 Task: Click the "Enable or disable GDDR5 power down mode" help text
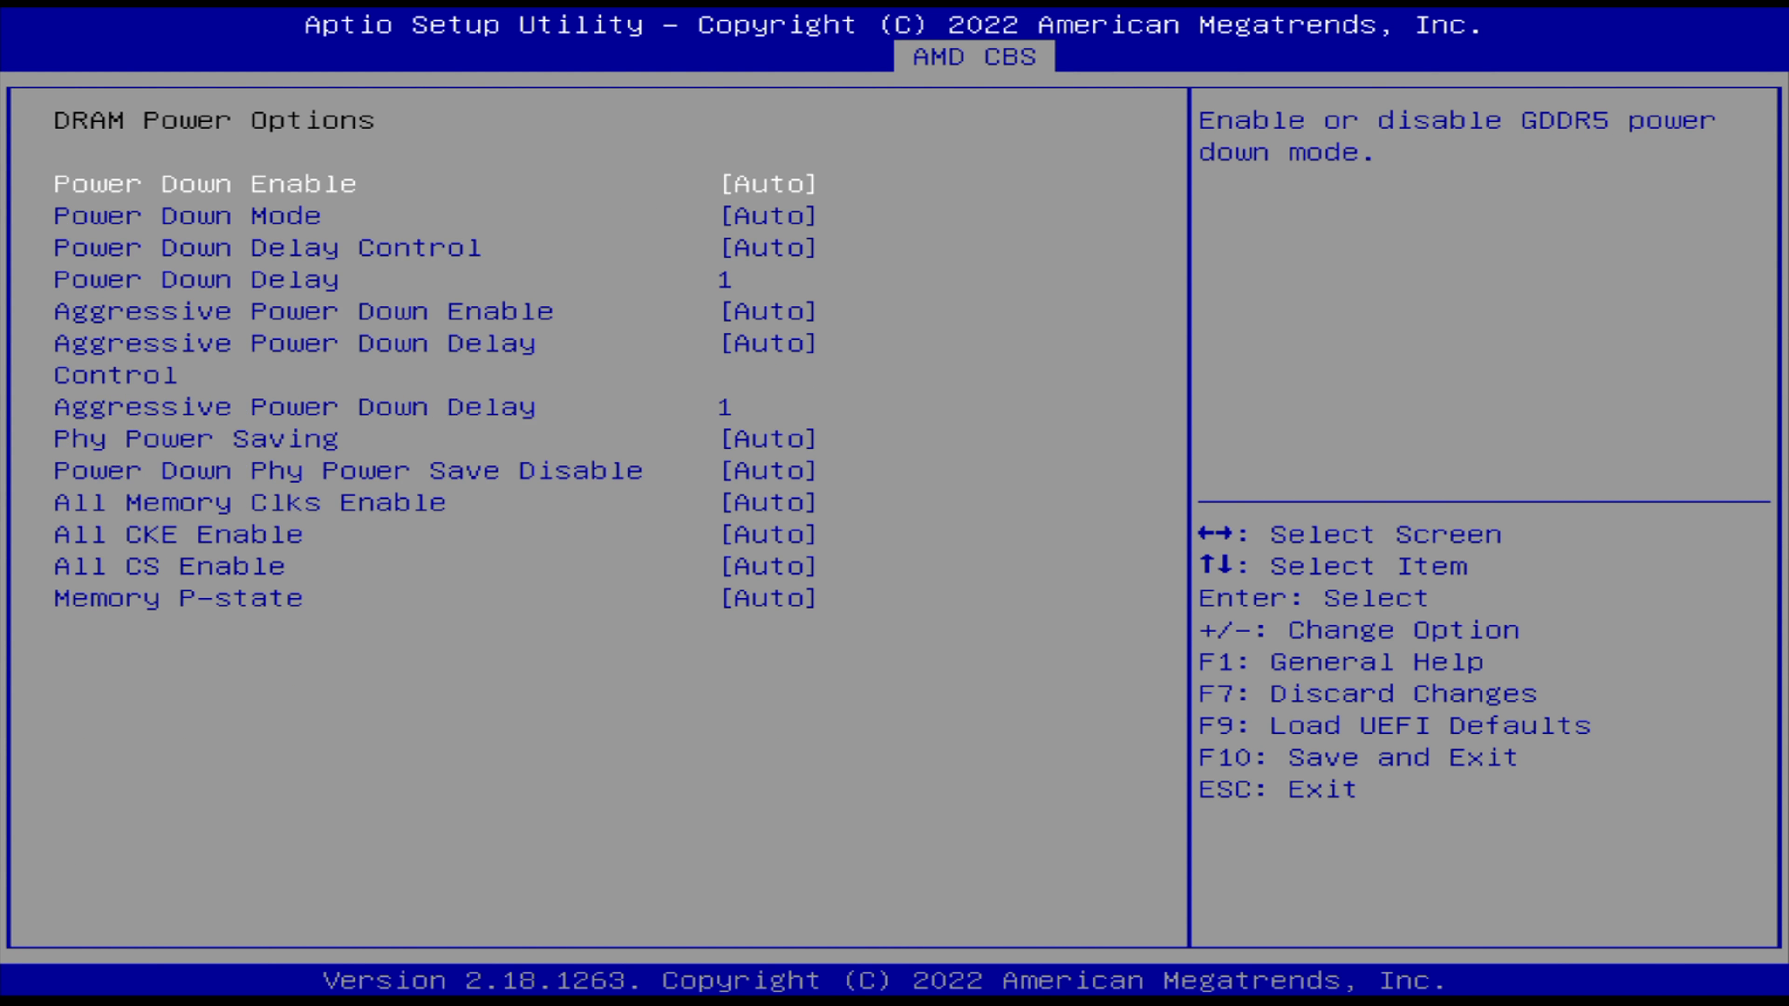[1457, 137]
